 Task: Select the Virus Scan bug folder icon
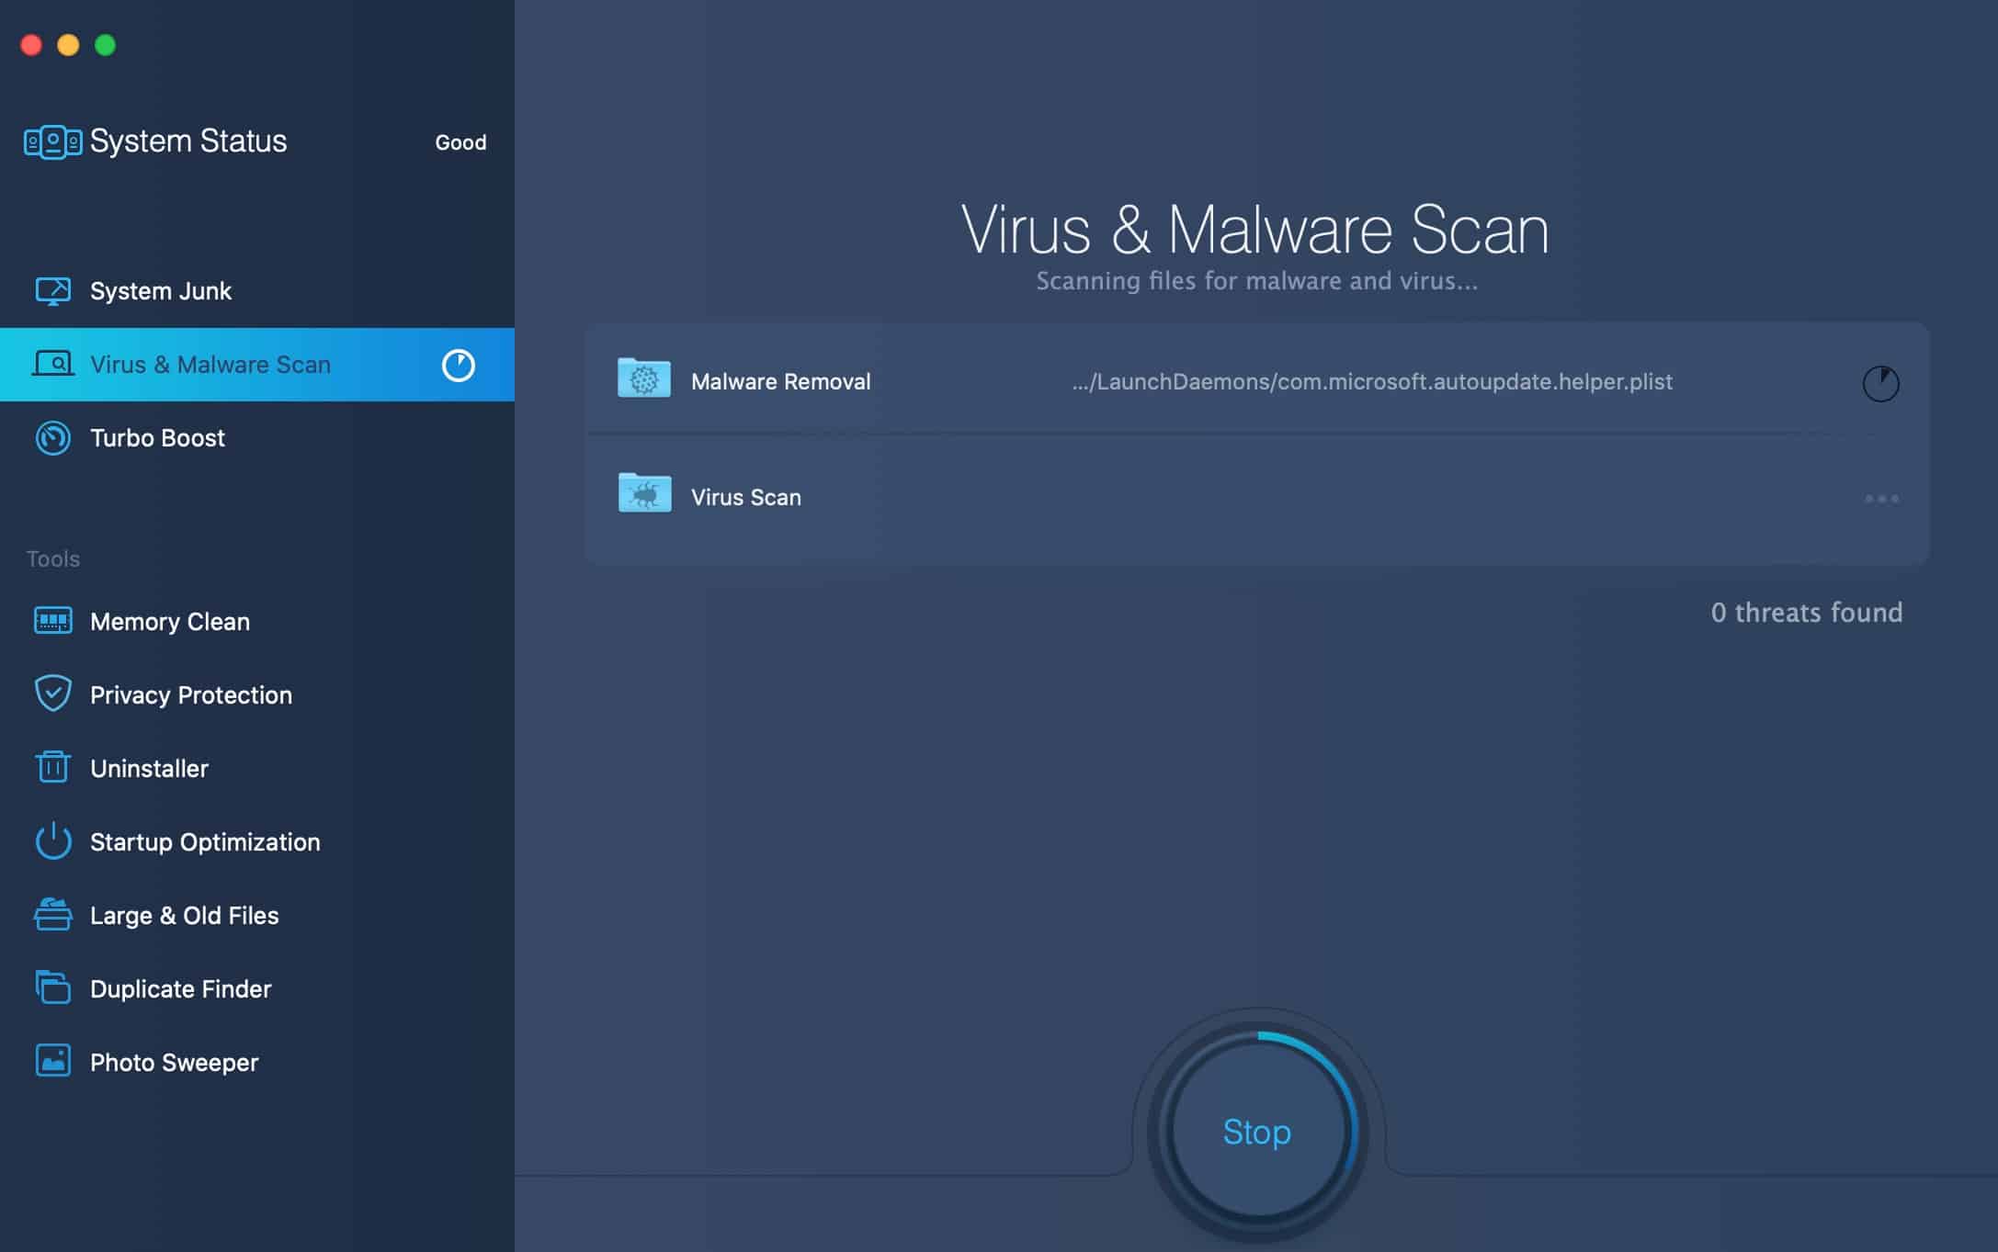click(x=644, y=494)
